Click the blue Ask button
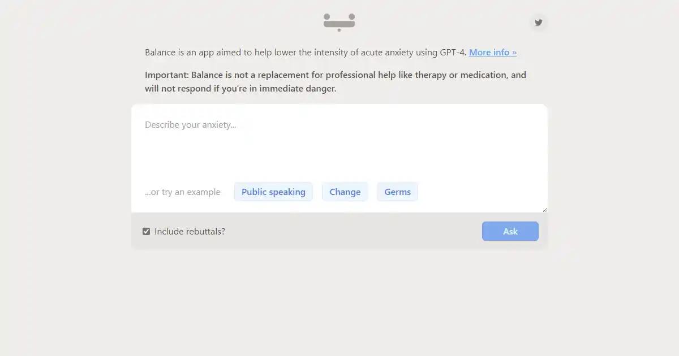This screenshot has height=356, width=679. pos(510,231)
